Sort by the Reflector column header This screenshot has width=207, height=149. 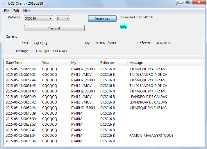point(113,62)
